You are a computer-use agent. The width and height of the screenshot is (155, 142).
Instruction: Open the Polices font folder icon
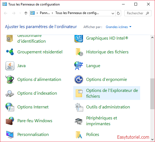click(x=79, y=135)
